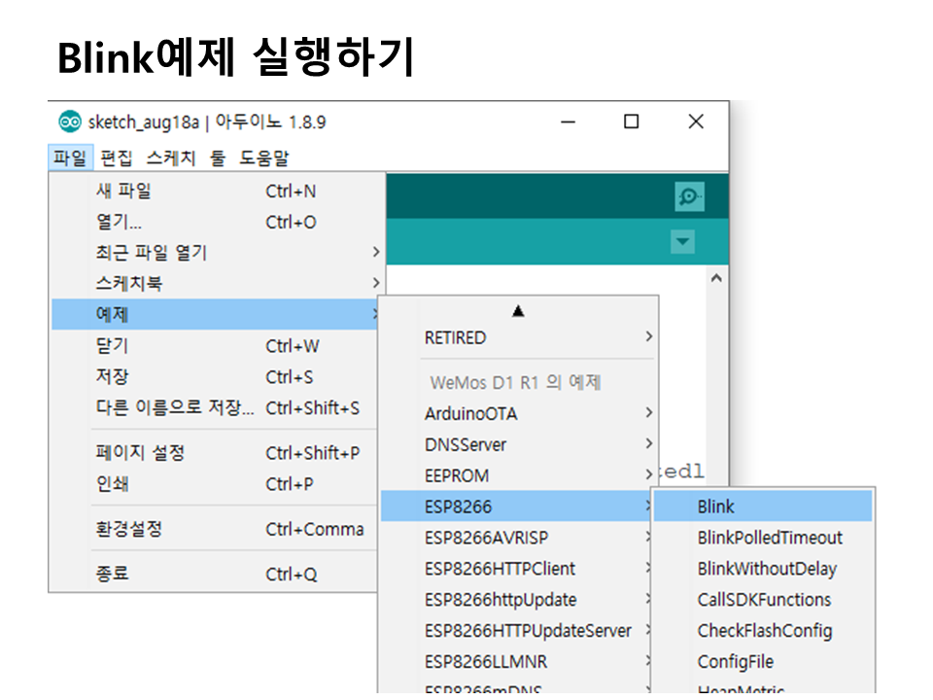This screenshot has height=700, width=933.
Task: Open the CallSDKFunctions example
Action: point(764,600)
